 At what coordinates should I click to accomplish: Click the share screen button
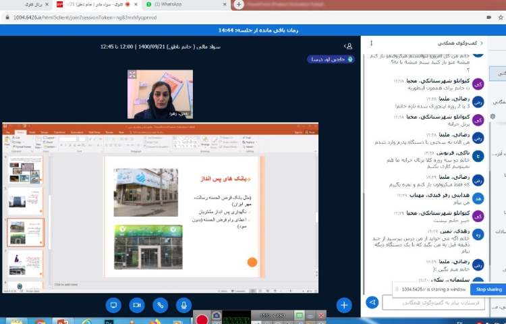coord(113,305)
